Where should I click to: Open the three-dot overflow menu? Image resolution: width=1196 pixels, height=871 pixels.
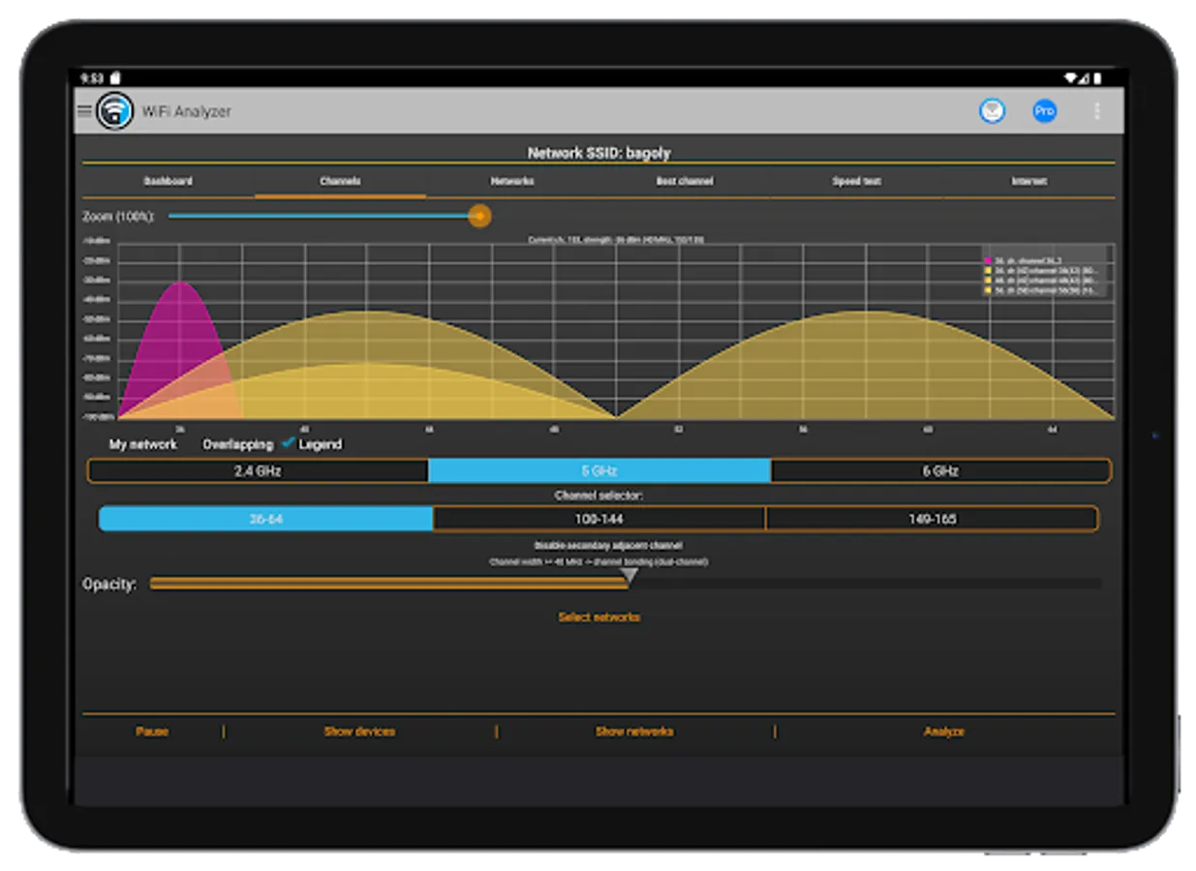point(1097,111)
